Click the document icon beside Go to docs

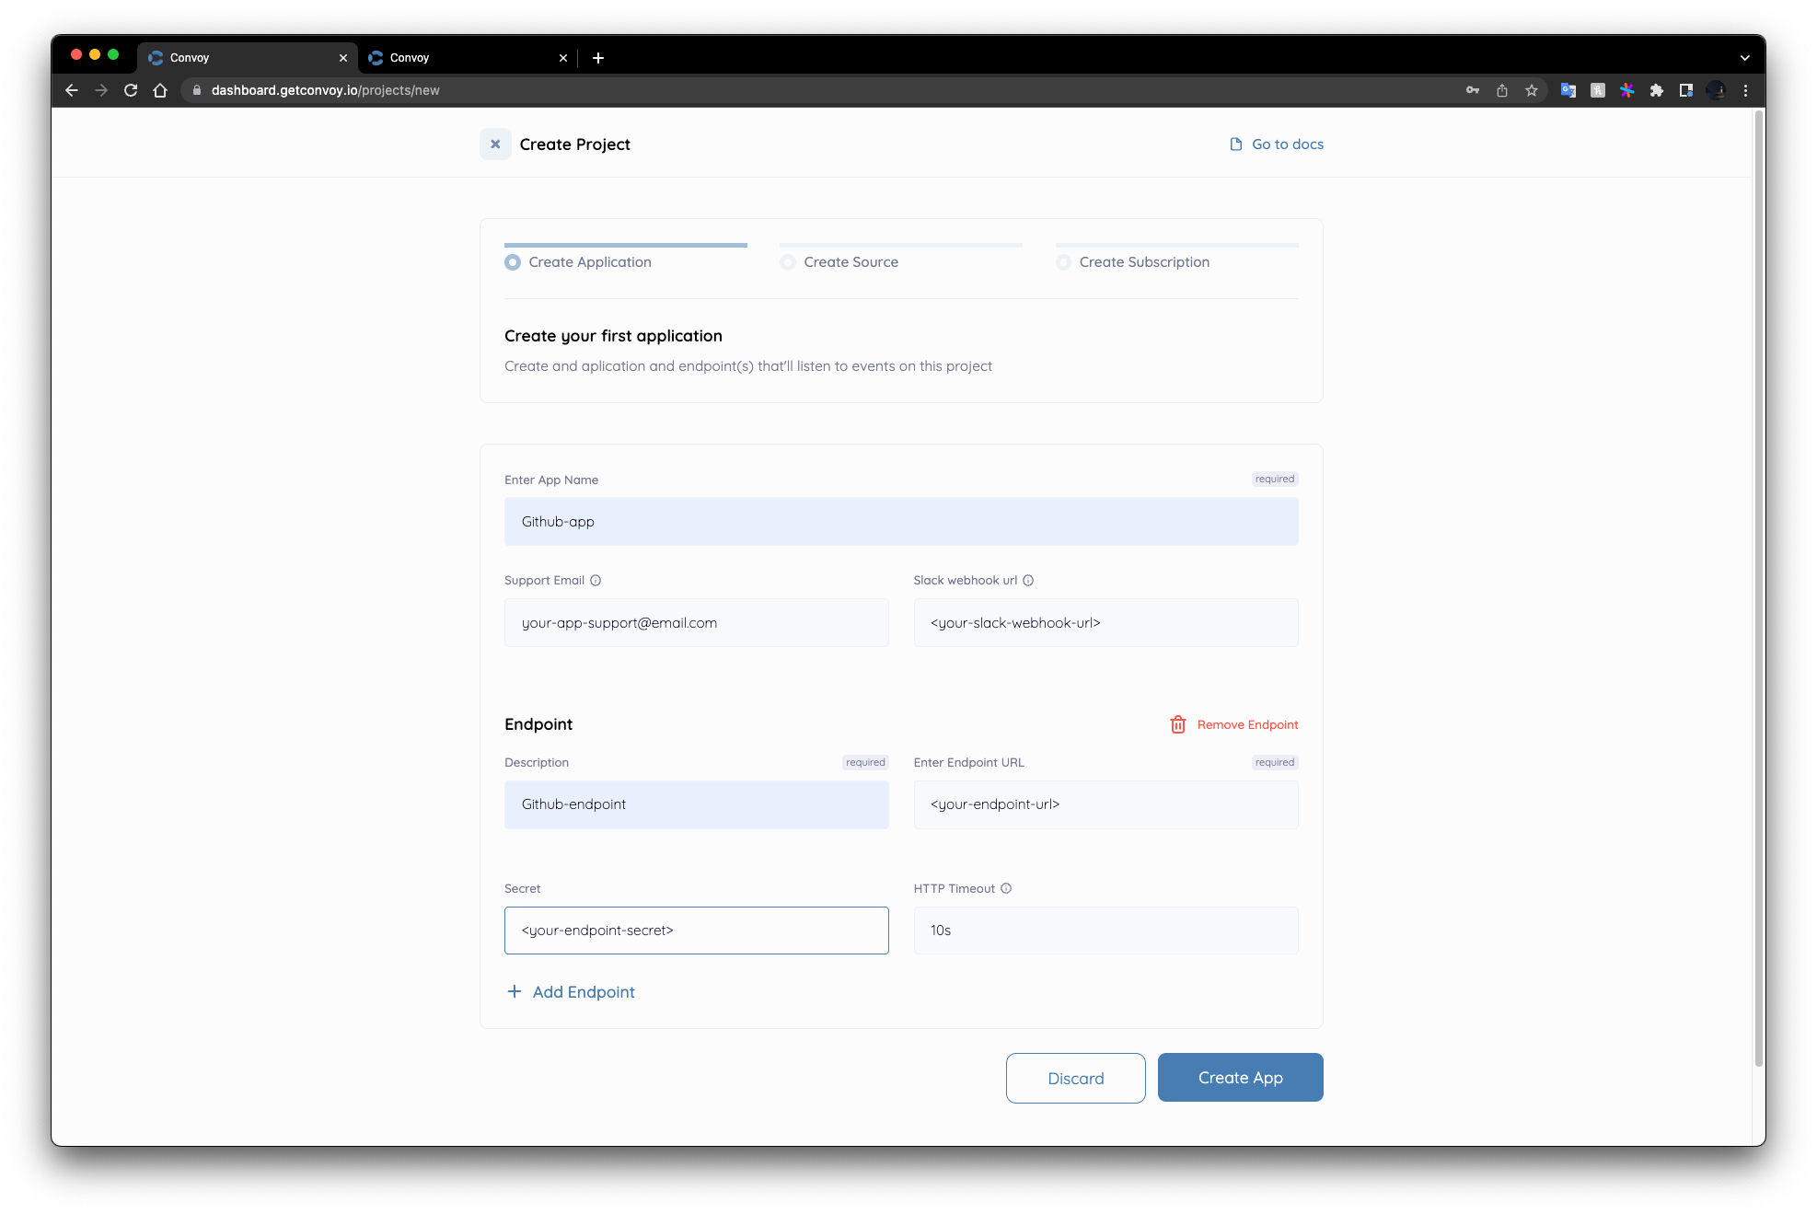click(x=1234, y=144)
